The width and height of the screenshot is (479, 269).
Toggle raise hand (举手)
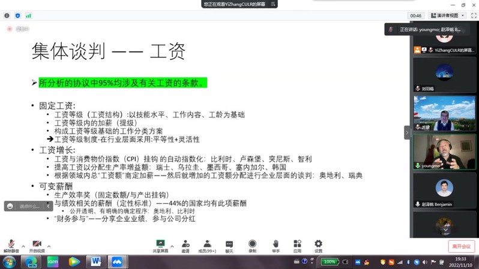276,244
